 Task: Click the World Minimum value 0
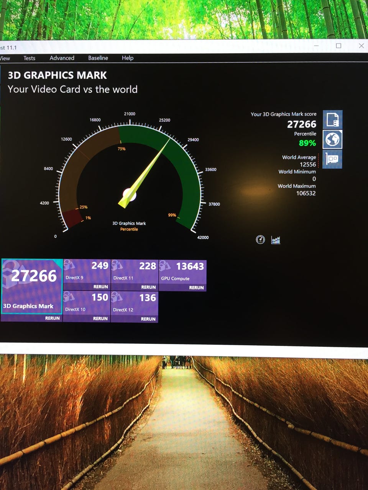point(314,179)
